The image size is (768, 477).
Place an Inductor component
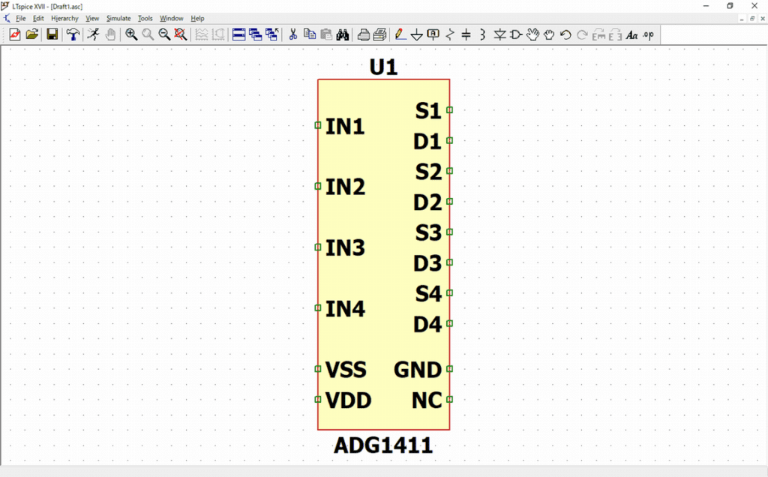[482, 34]
